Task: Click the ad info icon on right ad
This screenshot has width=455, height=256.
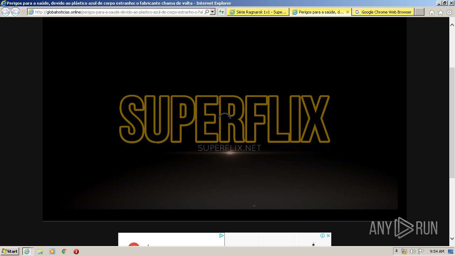Action: pyautogui.click(x=322, y=235)
